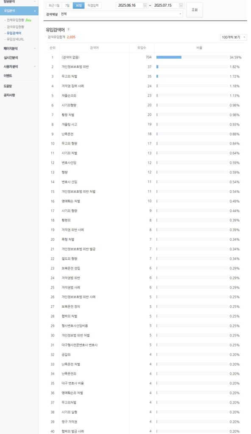The width and height of the screenshot is (251, 434).
Task: Click the help icon beside 유입검색어 title
Action: pos(68,30)
